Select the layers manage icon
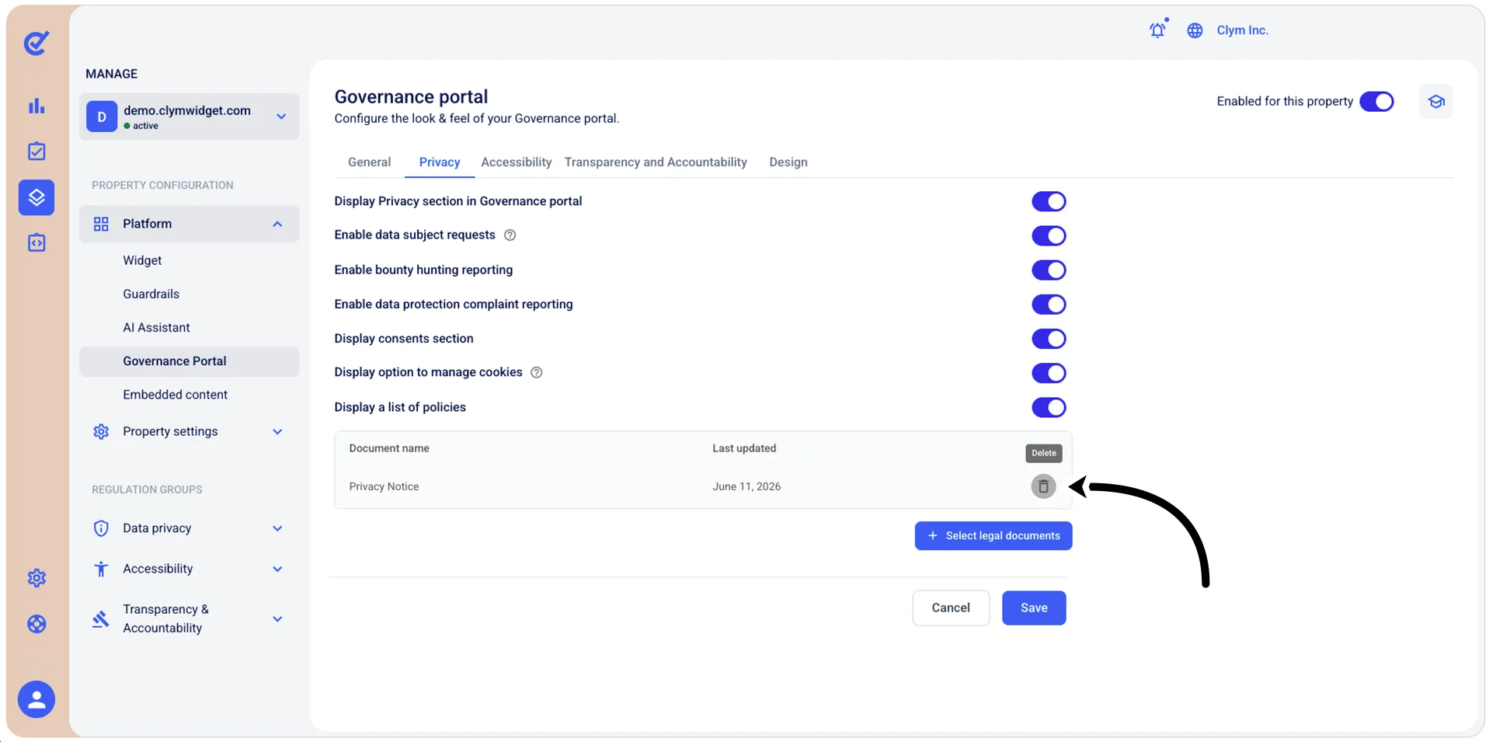1489x742 pixels. click(x=37, y=197)
